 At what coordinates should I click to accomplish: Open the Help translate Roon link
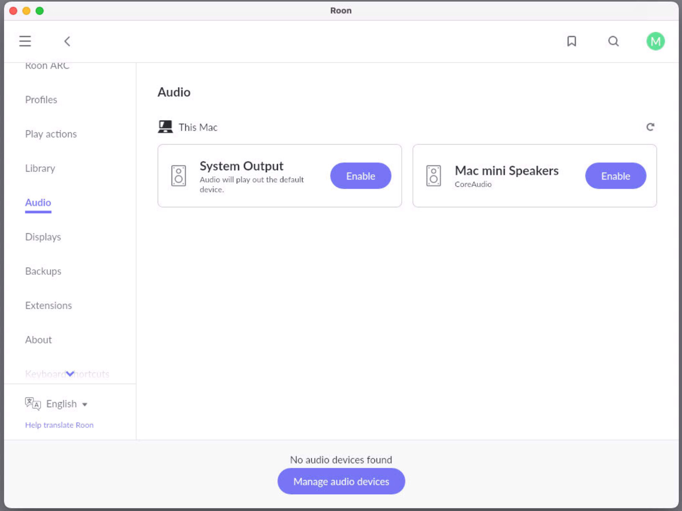point(59,425)
